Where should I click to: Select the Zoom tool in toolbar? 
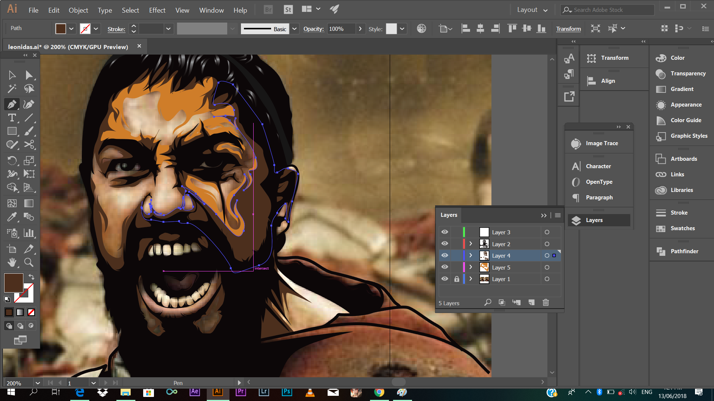[29, 263]
